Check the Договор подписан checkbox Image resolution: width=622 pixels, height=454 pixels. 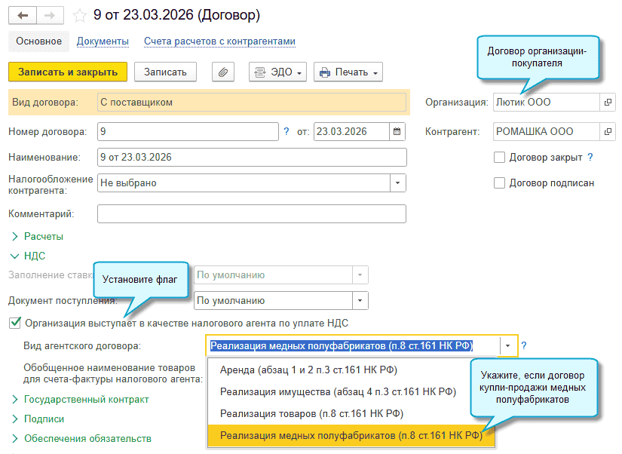pyautogui.click(x=499, y=183)
